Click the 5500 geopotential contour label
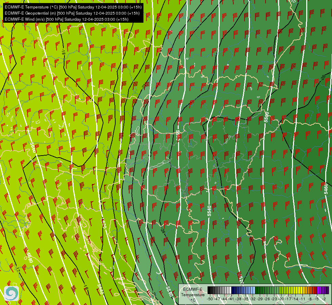 pos(266,117)
